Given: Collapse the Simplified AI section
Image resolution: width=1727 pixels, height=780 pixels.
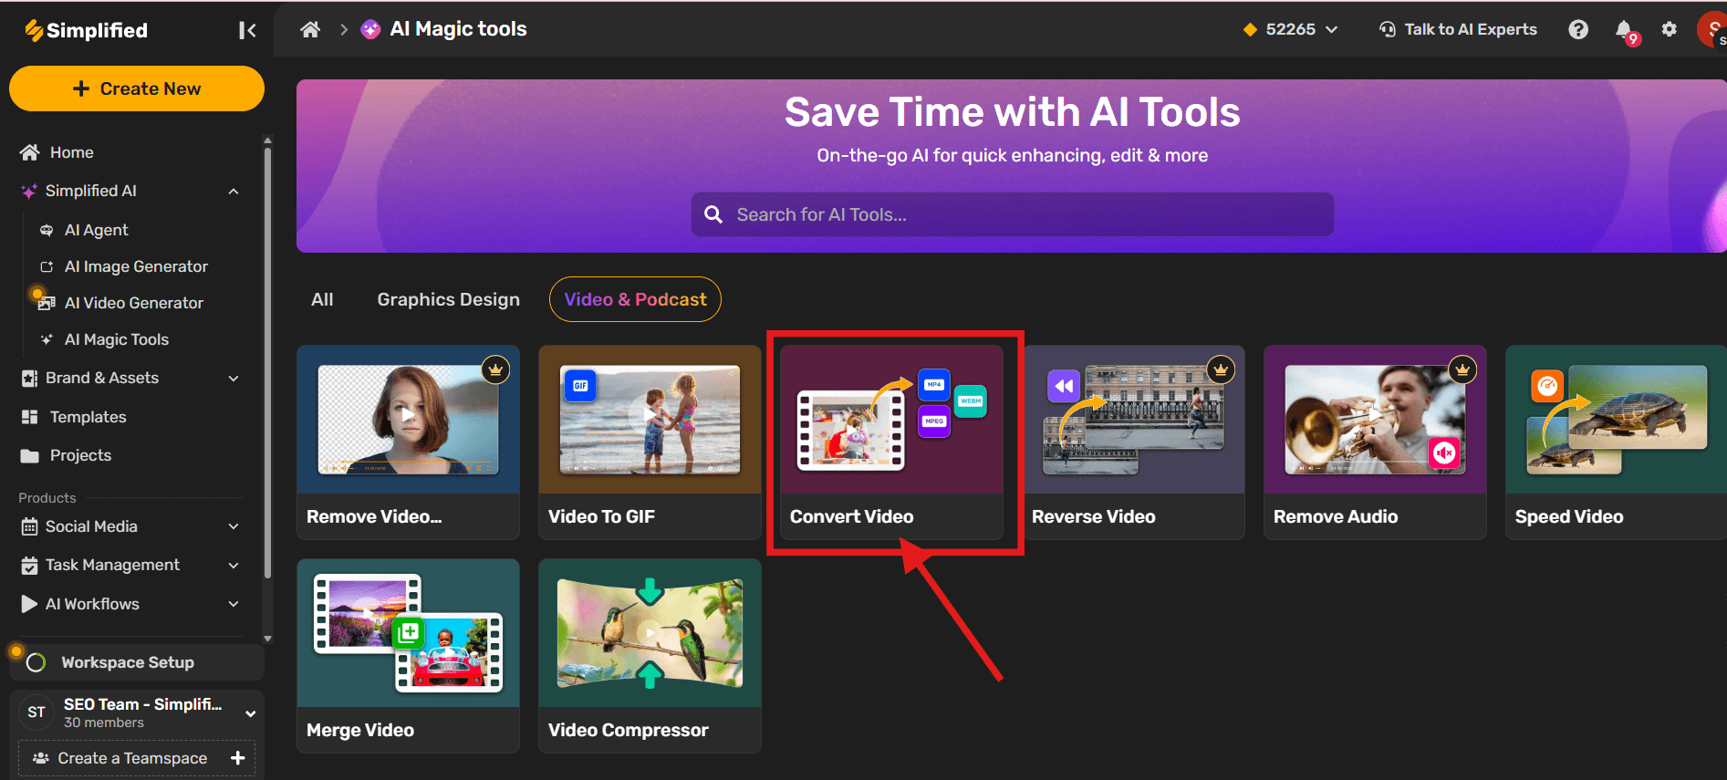Looking at the screenshot, I should [234, 191].
